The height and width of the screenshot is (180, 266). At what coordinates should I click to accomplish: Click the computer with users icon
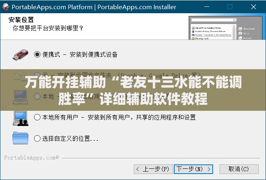point(20,118)
